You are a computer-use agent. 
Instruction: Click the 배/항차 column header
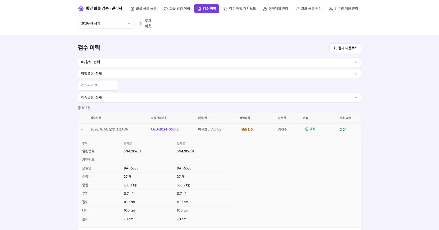pyautogui.click(x=203, y=118)
